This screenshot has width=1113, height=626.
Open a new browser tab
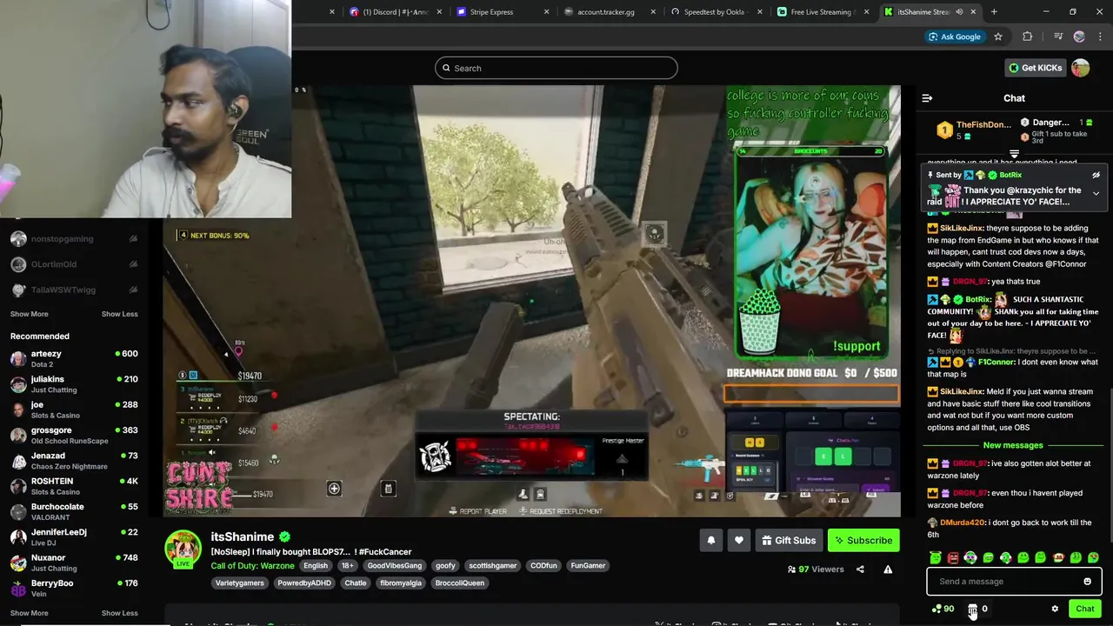click(994, 12)
